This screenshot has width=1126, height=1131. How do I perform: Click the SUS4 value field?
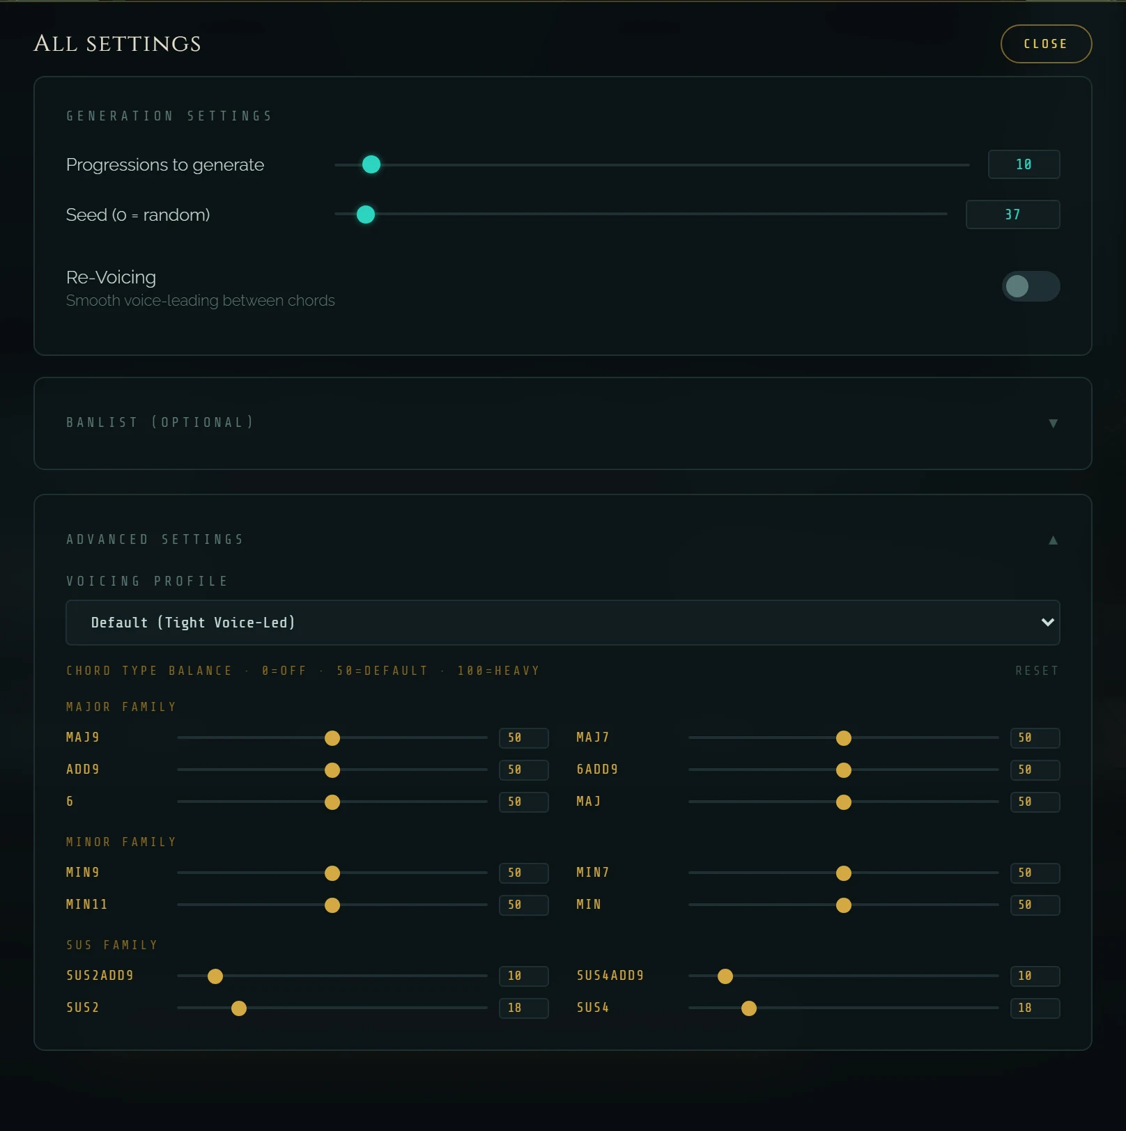tap(1035, 1008)
